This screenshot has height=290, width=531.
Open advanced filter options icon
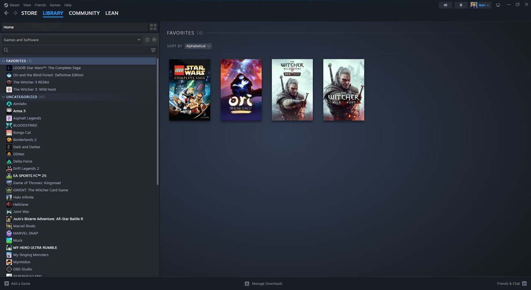coord(153,50)
